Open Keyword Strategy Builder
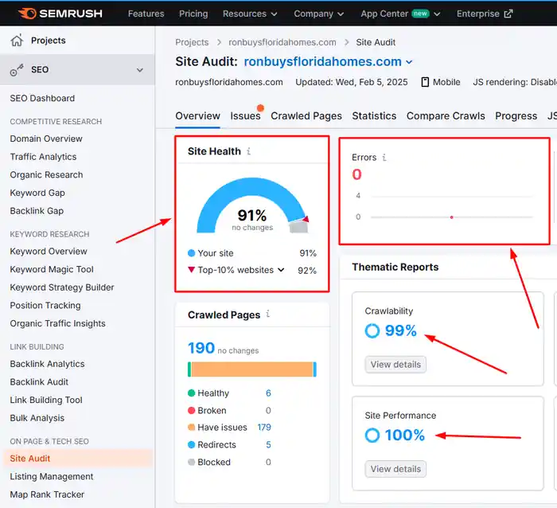Screen dimensions: 557x508 62,287
